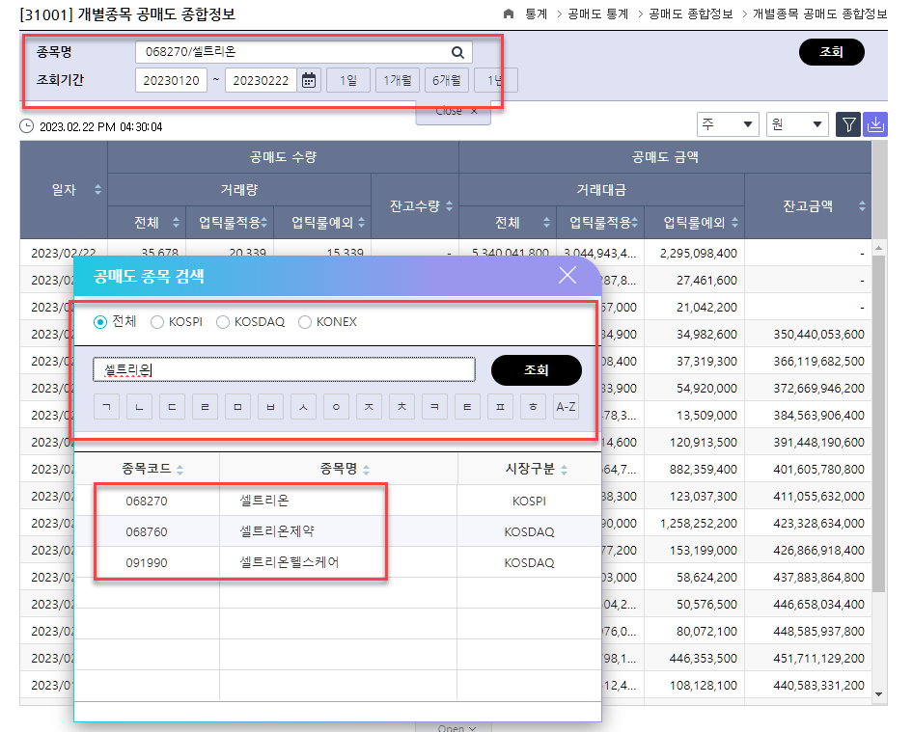Select the KOSDAQ radio button

pos(223,322)
